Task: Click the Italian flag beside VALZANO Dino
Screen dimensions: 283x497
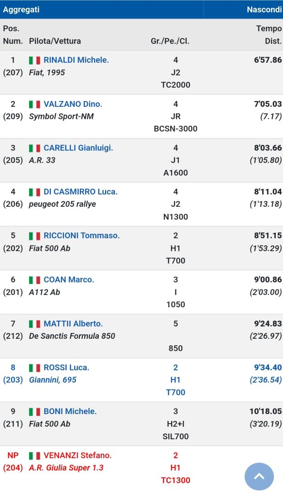Action: tap(34, 104)
